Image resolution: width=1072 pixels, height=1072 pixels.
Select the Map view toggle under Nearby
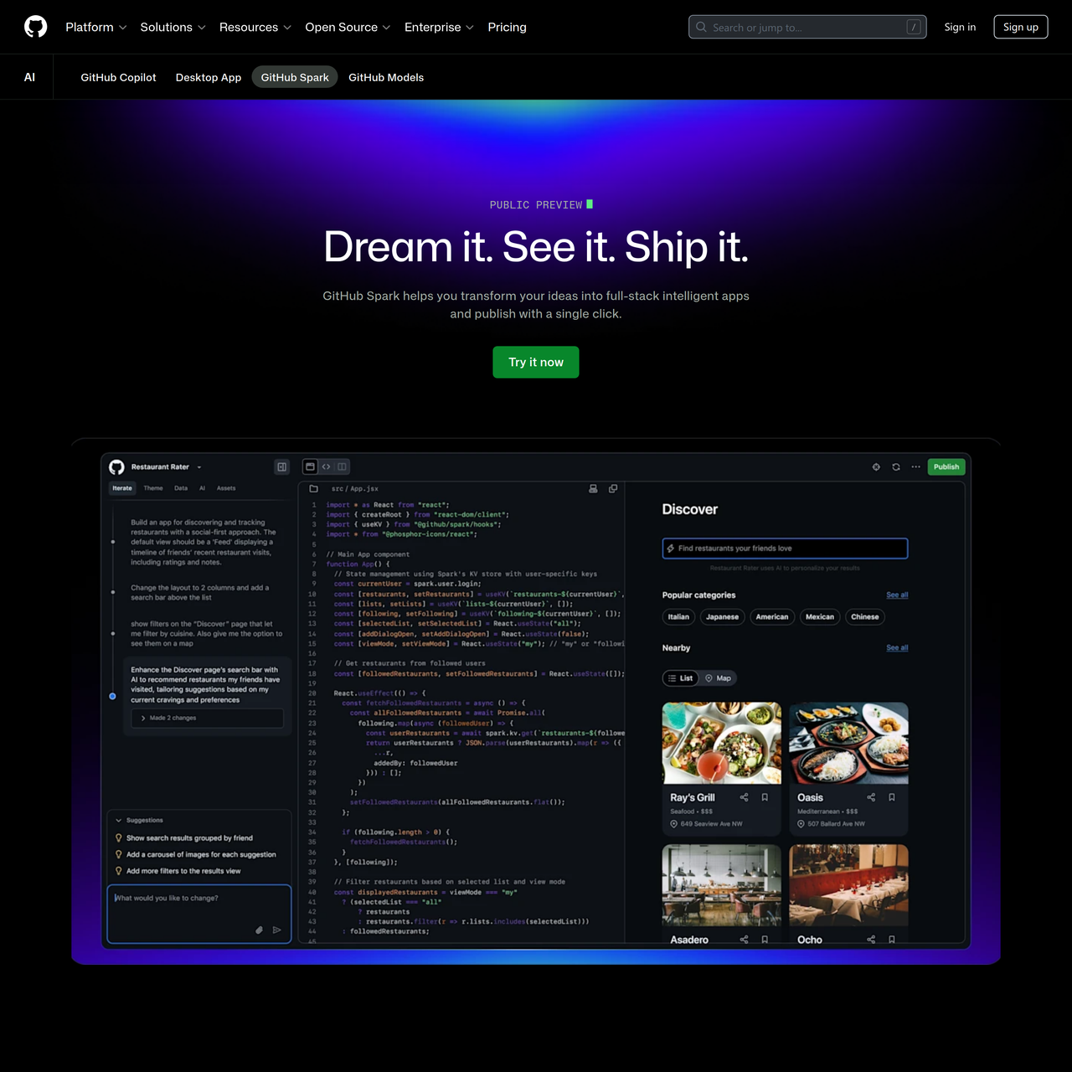click(719, 678)
